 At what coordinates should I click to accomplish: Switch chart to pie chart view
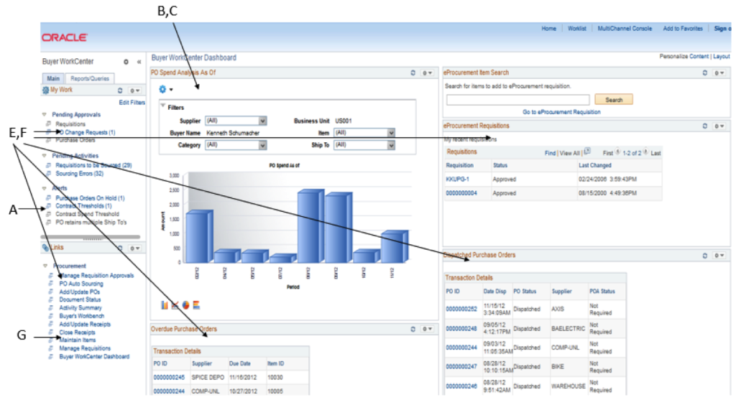pyautogui.click(x=186, y=305)
